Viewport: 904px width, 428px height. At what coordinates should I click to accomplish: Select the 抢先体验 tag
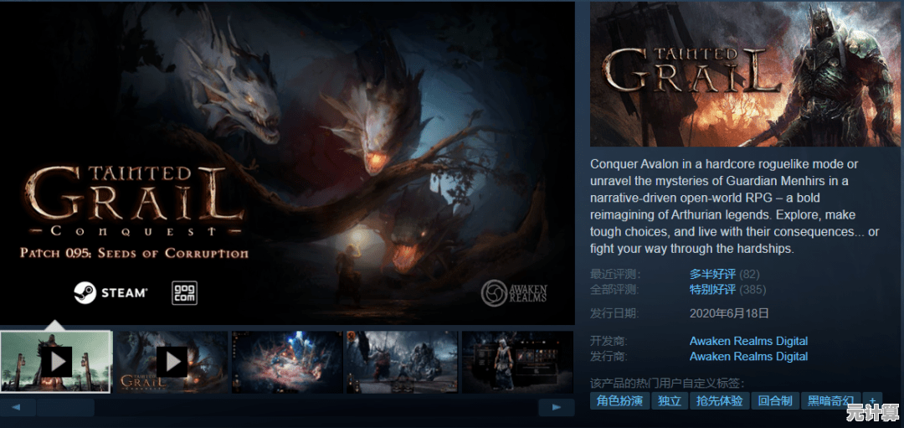coord(719,401)
